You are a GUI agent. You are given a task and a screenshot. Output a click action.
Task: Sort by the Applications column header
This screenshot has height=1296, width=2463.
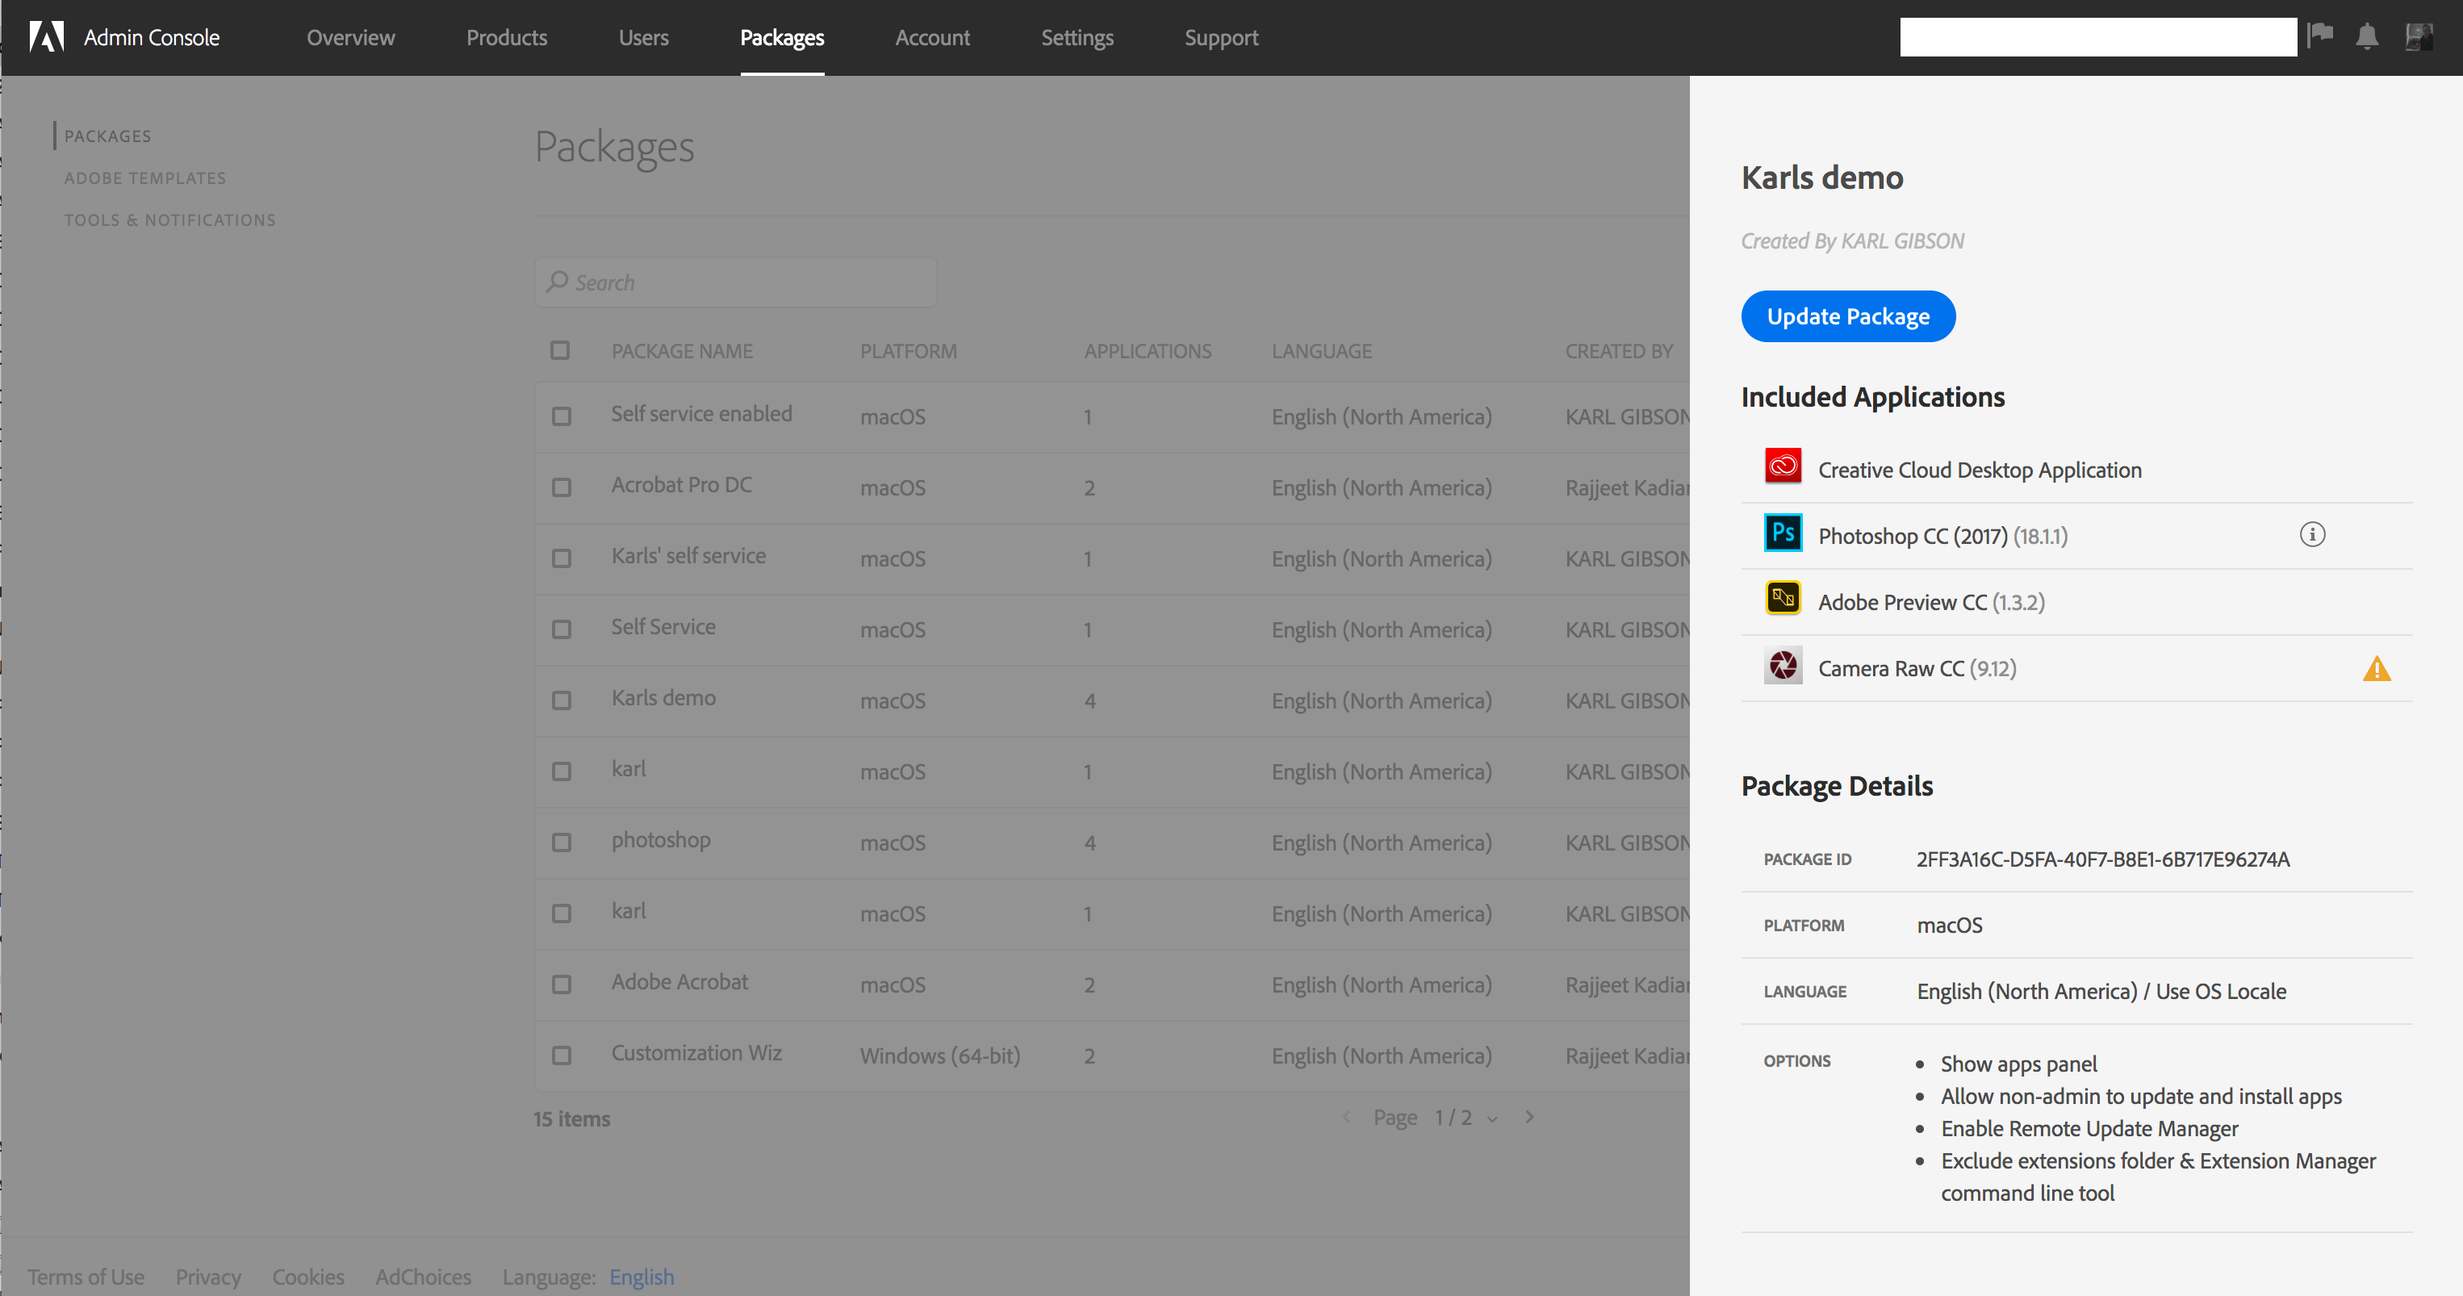pos(1148,351)
